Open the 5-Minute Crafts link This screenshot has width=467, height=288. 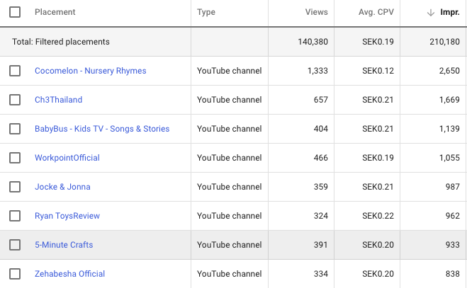(x=64, y=245)
